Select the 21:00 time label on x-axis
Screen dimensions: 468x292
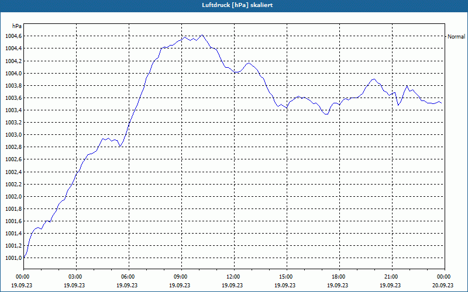pos(392,277)
